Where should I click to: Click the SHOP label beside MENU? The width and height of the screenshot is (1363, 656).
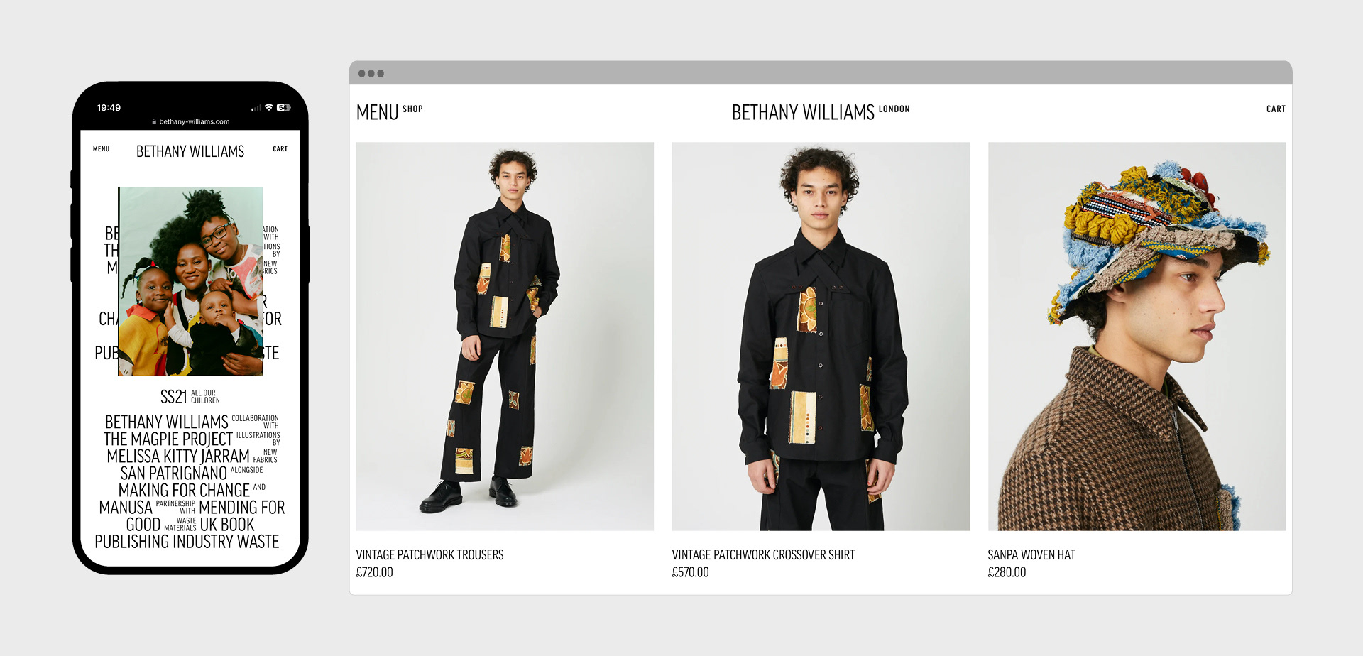click(x=412, y=109)
